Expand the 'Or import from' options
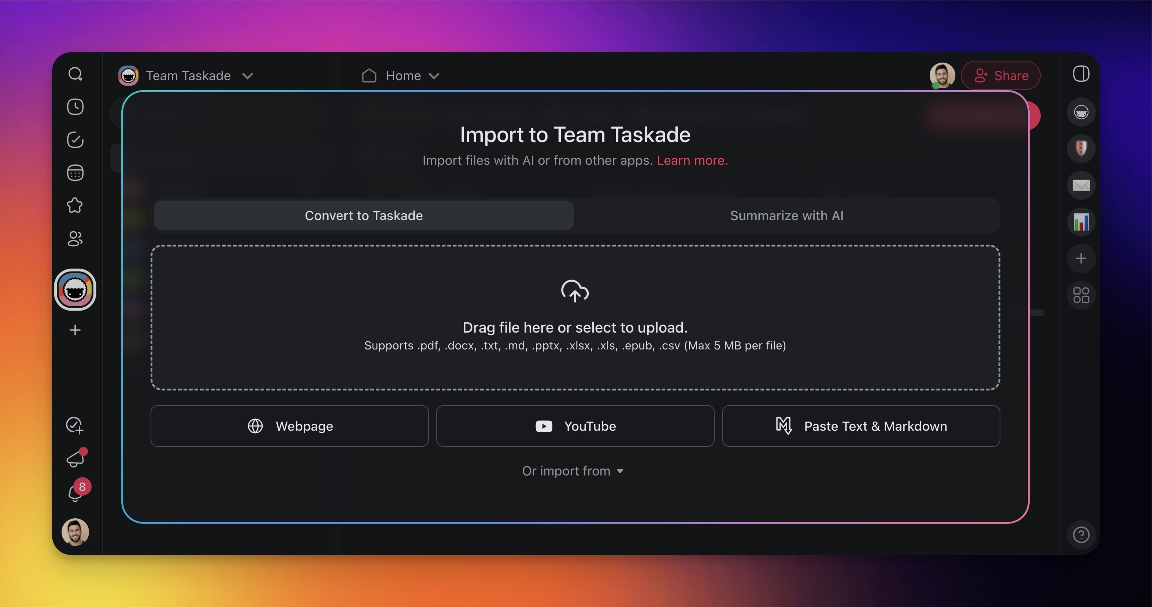This screenshot has width=1152, height=607. tap(573, 471)
